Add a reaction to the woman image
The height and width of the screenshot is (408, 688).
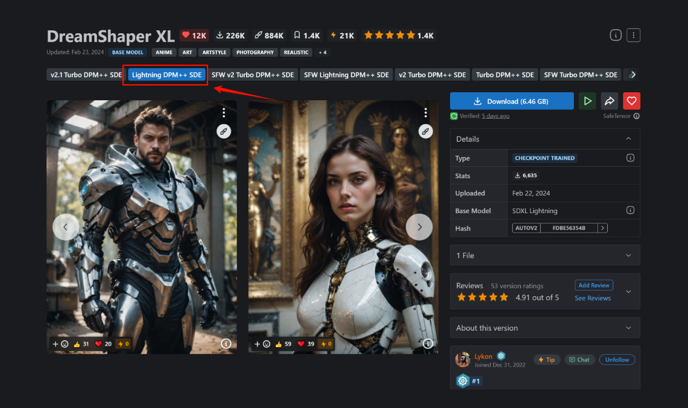point(263,344)
